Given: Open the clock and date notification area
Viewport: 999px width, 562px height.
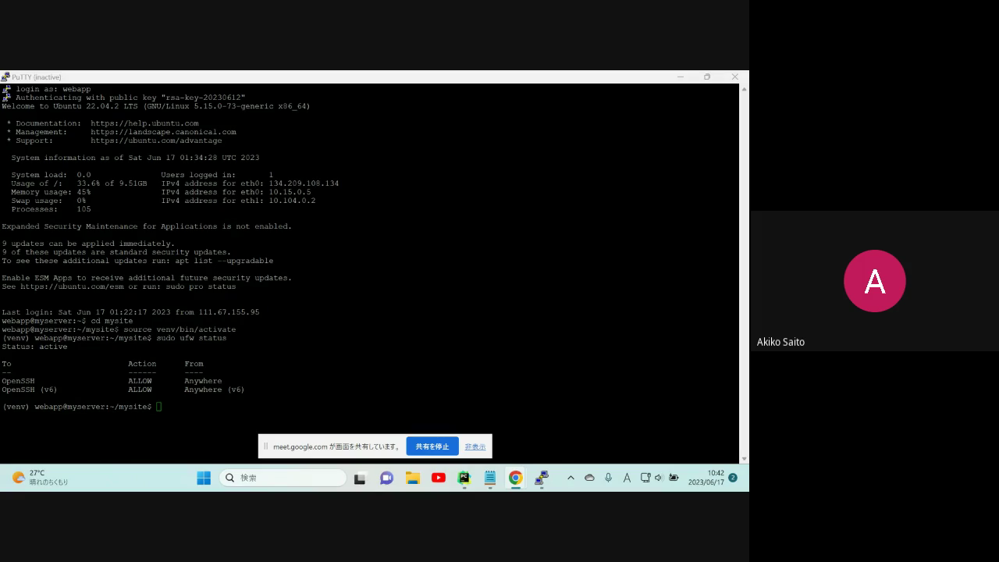Looking at the screenshot, I should (706, 478).
